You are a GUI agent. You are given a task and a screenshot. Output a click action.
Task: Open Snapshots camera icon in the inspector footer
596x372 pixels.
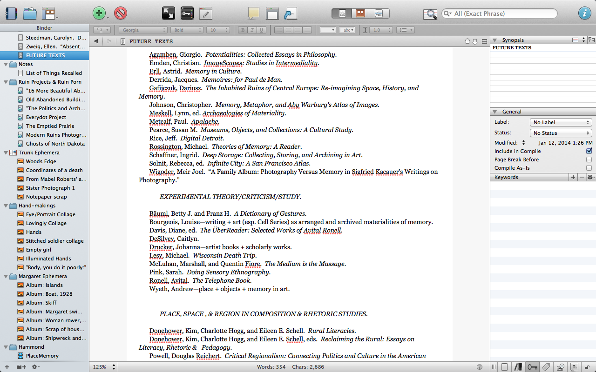click(x=560, y=367)
